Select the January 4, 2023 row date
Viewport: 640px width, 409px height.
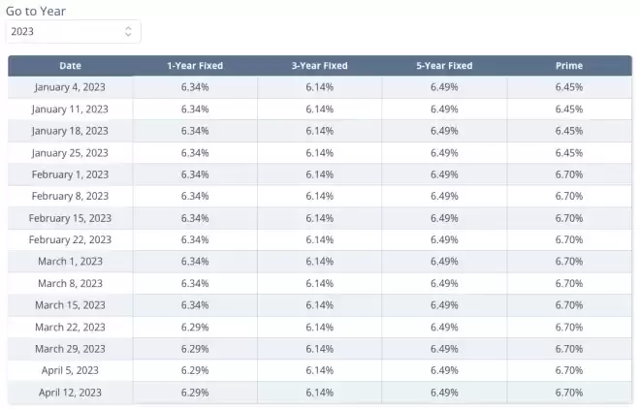tap(70, 87)
